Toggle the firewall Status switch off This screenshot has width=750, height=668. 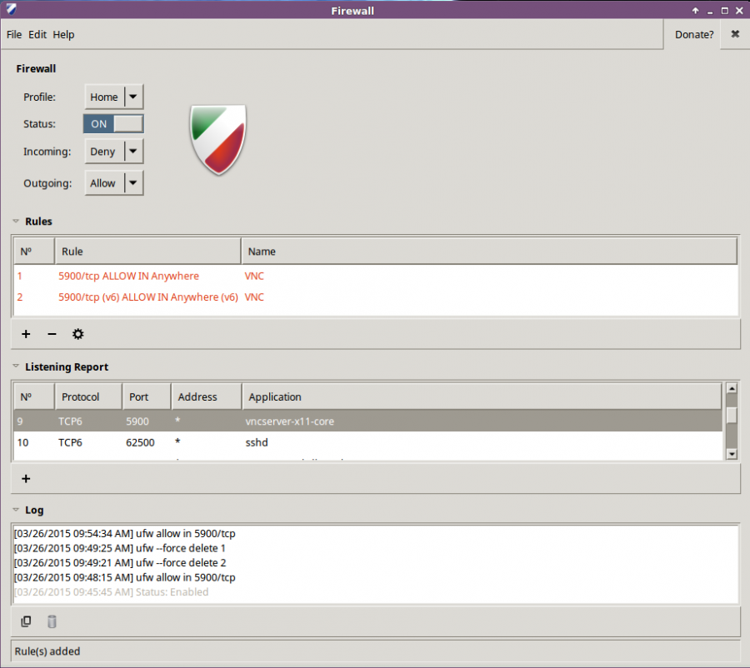pyautogui.click(x=113, y=123)
